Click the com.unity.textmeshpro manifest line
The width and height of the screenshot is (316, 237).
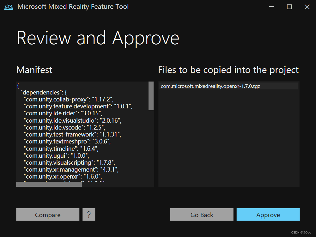tap(67, 142)
